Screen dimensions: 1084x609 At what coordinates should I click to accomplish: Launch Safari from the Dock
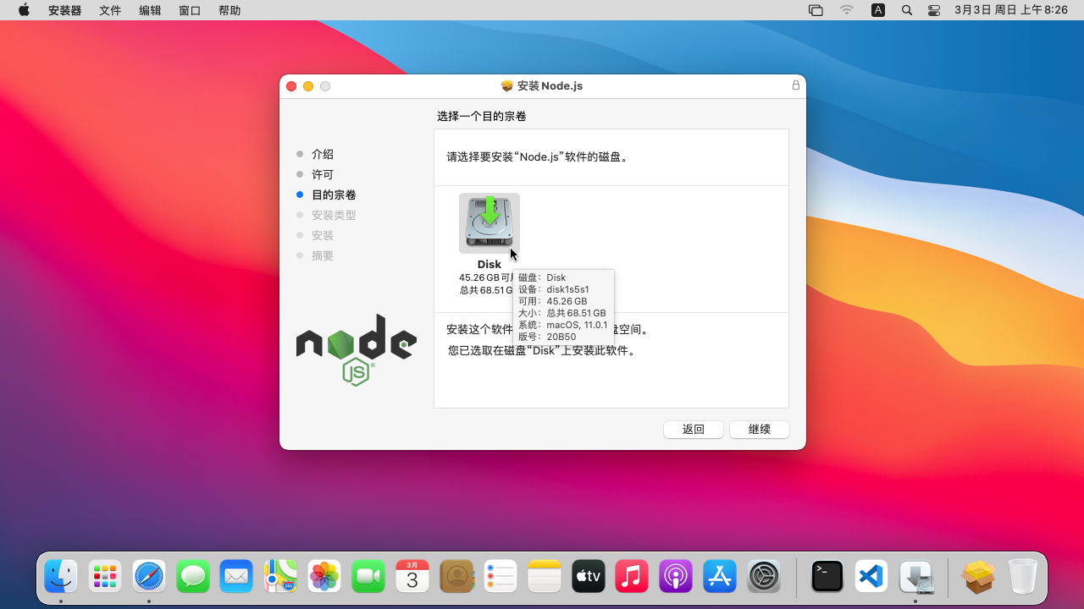coord(149,577)
